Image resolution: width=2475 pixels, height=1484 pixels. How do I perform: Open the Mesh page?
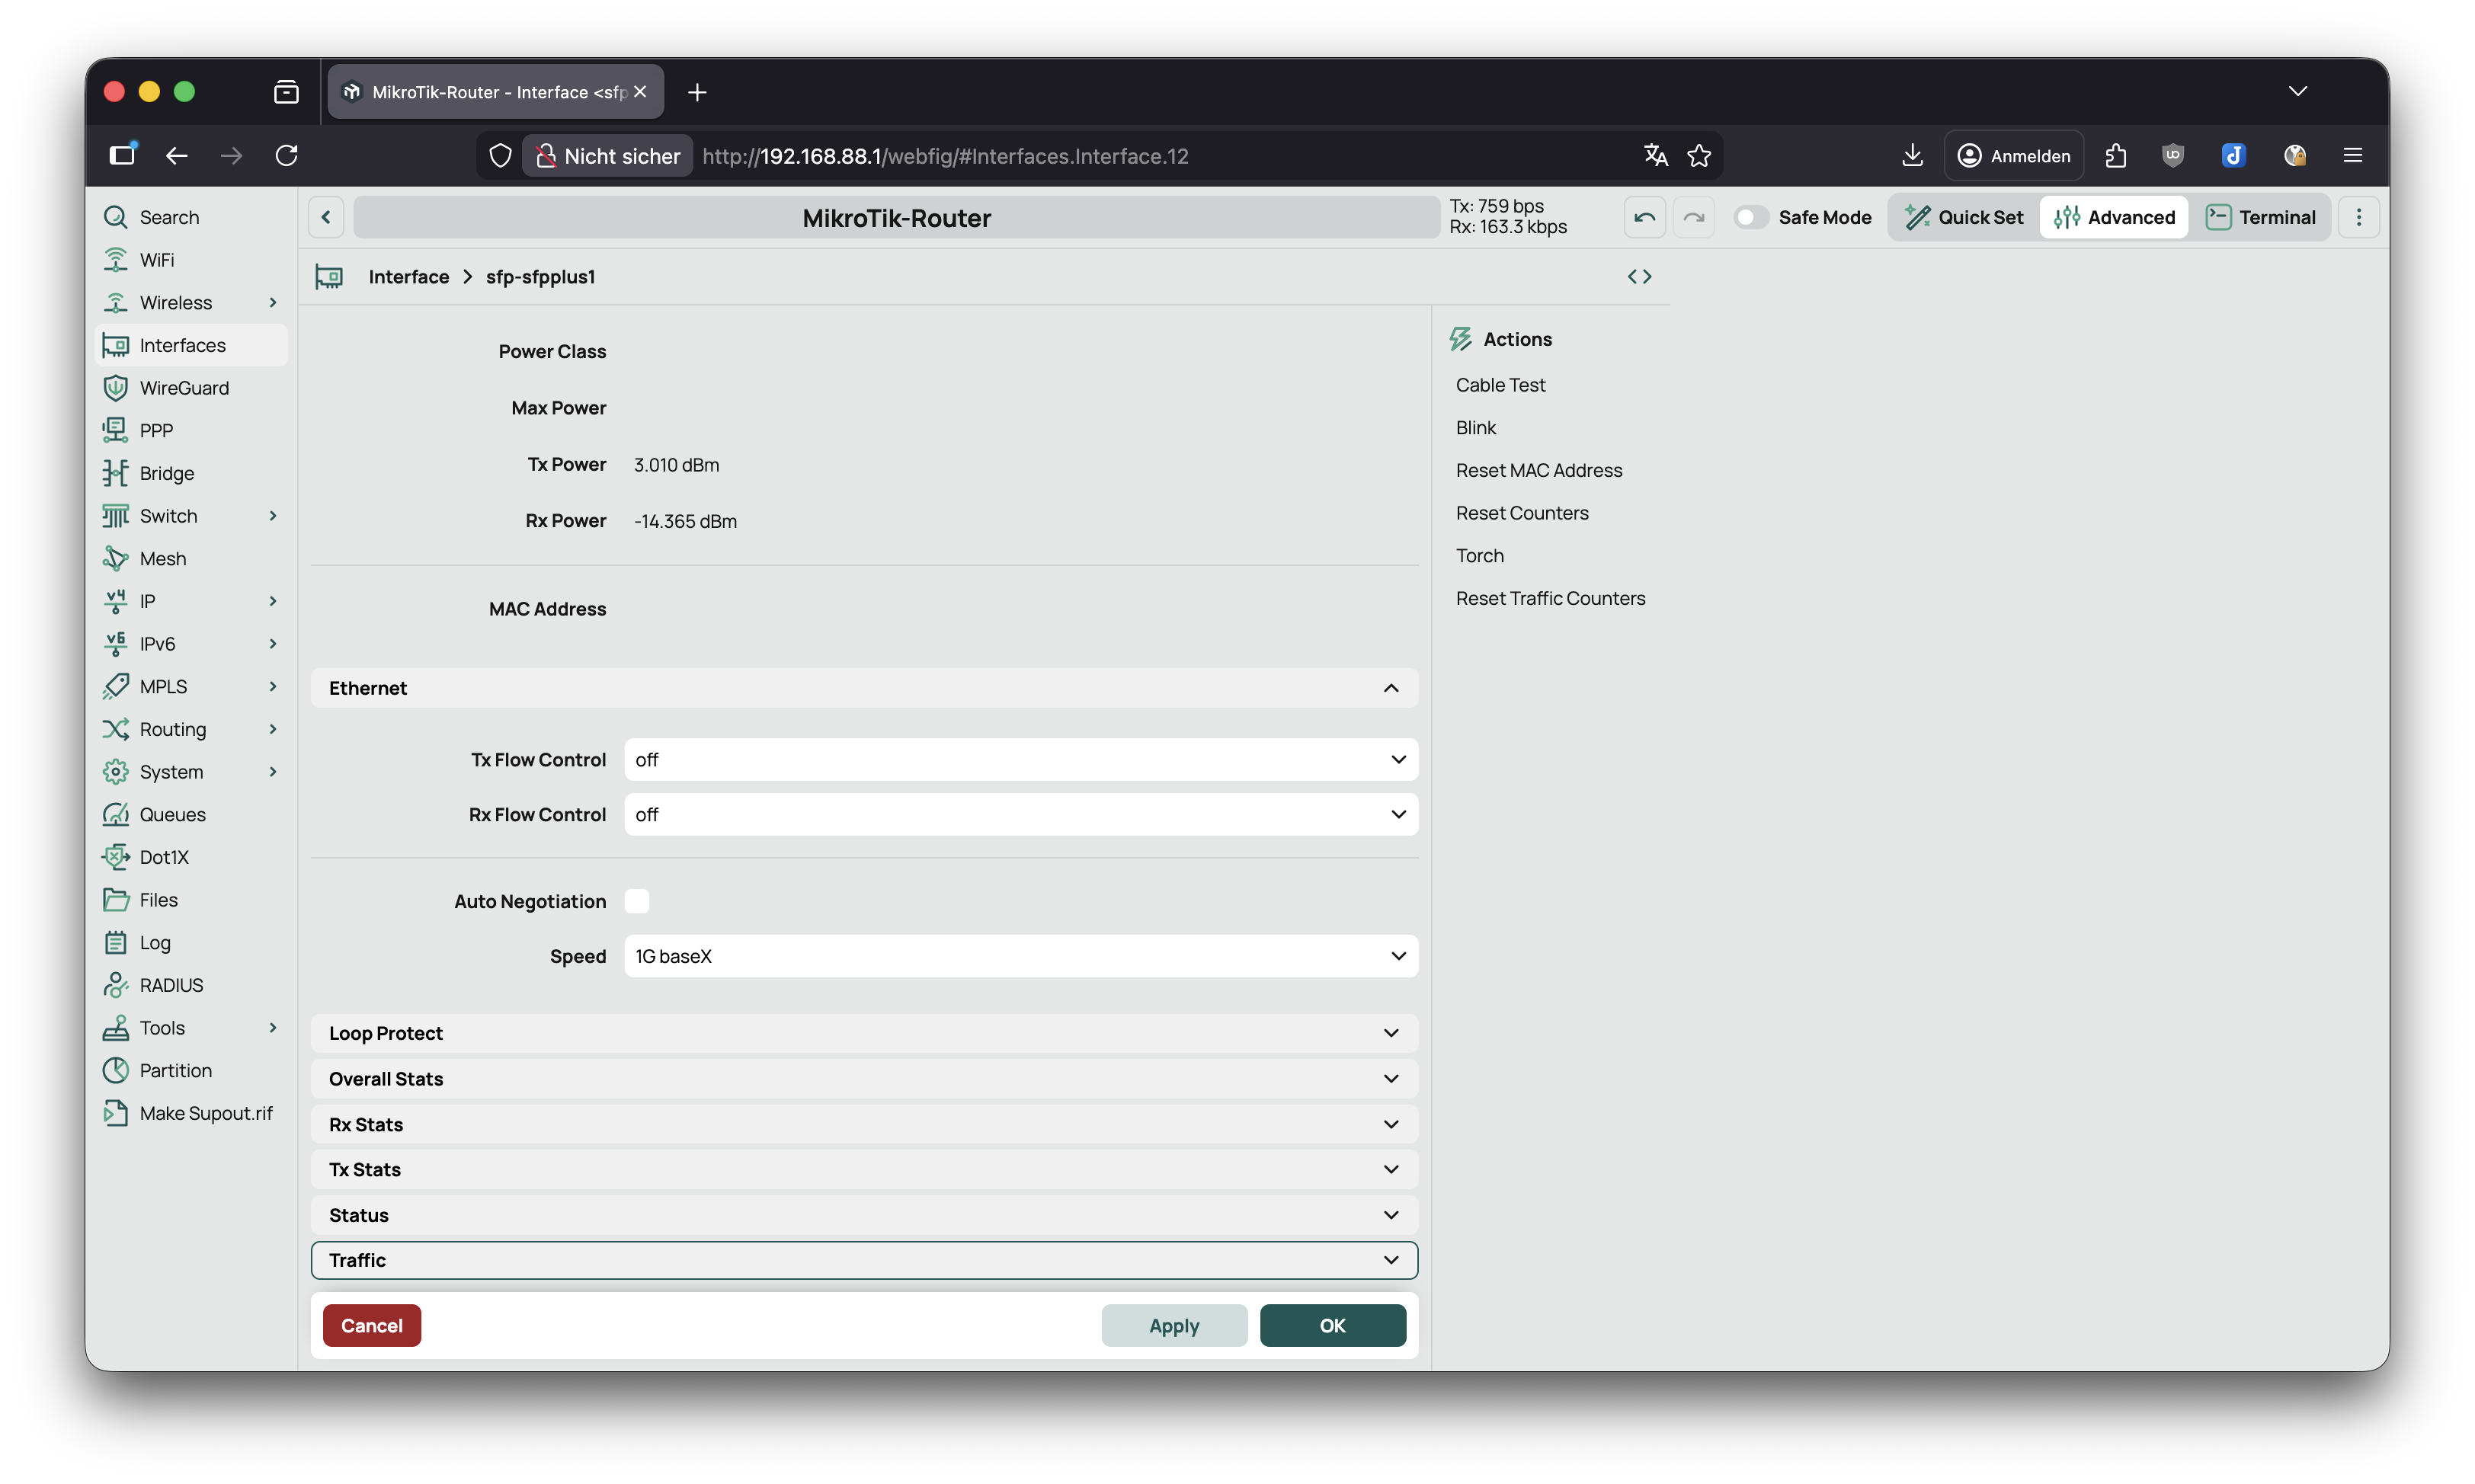click(x=192, y=558)
